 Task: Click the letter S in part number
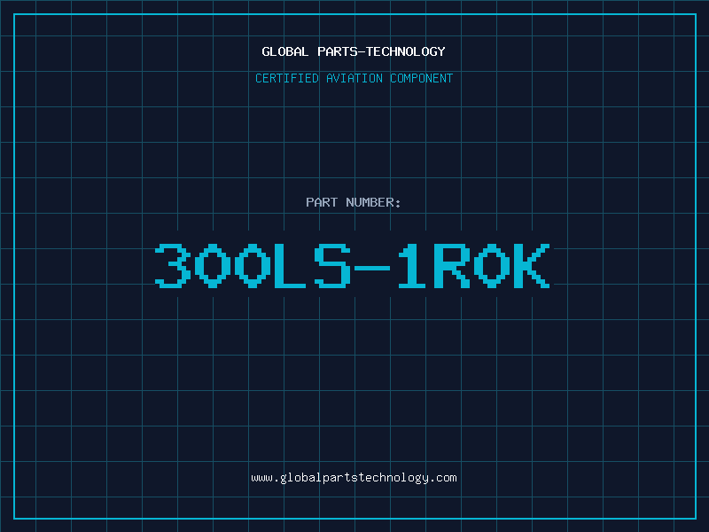click(332, 266)
